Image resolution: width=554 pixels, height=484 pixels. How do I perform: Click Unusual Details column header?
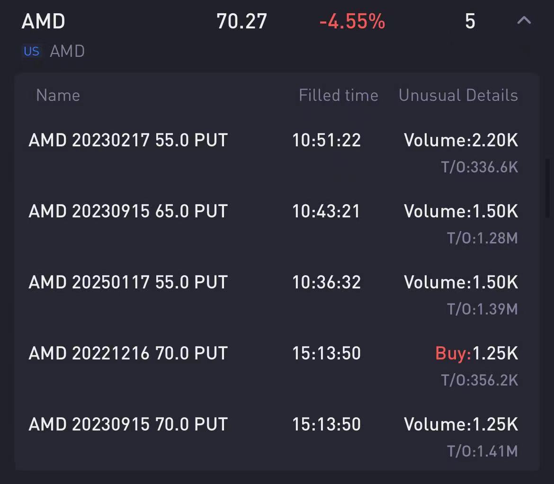(x=458, y=95)
